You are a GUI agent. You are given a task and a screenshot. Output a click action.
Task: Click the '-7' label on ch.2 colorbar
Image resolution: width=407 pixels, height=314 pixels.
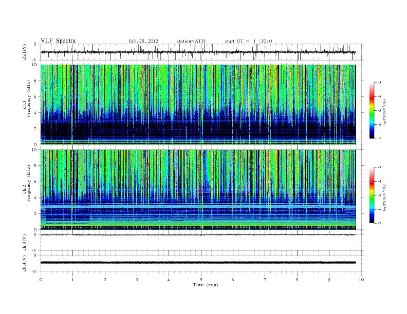379,223
